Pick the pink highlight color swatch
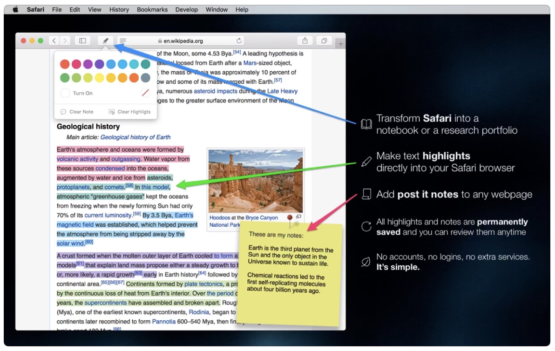Viewport: 555px width, 351px height. coord(76,64)
